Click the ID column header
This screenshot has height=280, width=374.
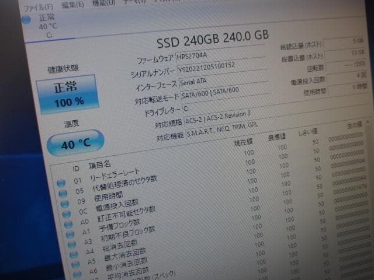coord(76,169)
